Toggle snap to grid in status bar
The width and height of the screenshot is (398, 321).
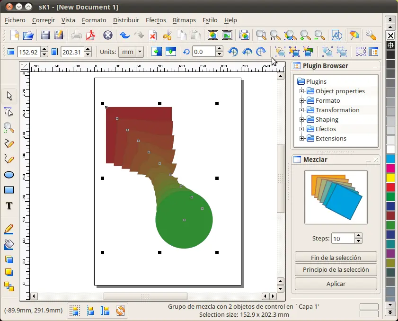click(75, 311)
